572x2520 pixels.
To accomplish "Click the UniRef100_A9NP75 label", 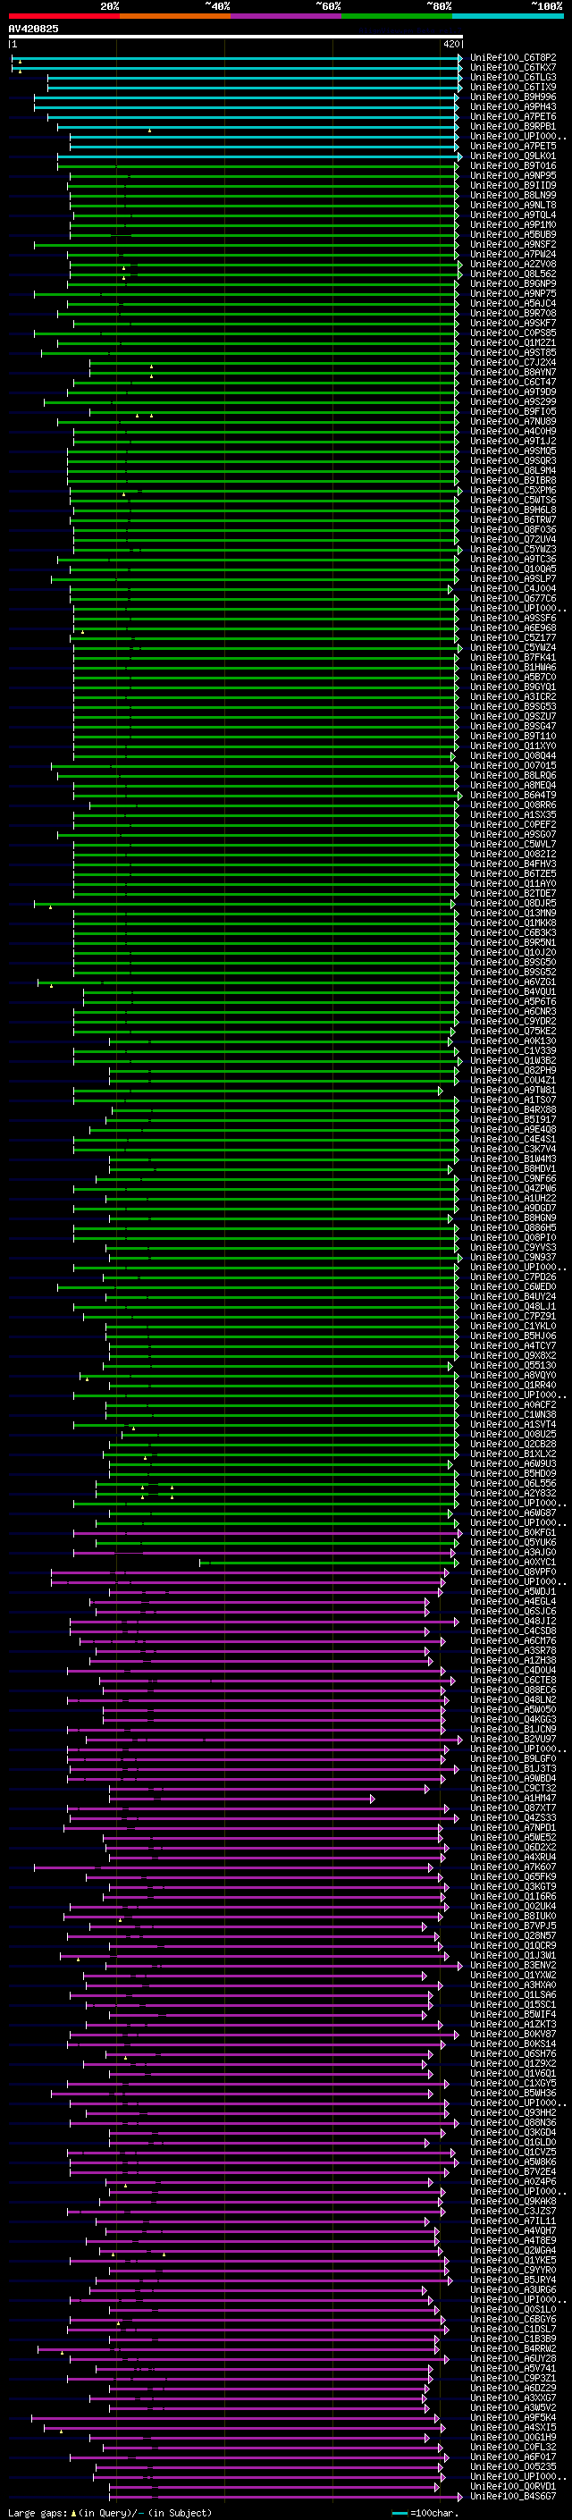I will point(513,293).
